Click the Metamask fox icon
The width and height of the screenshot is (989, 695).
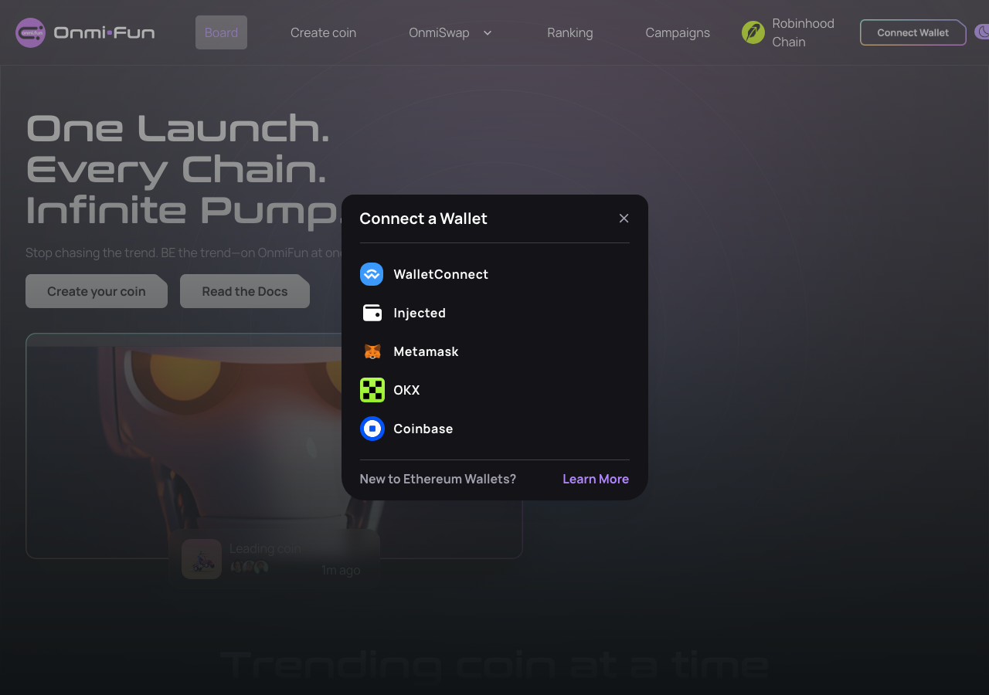[x=372, y=351]
